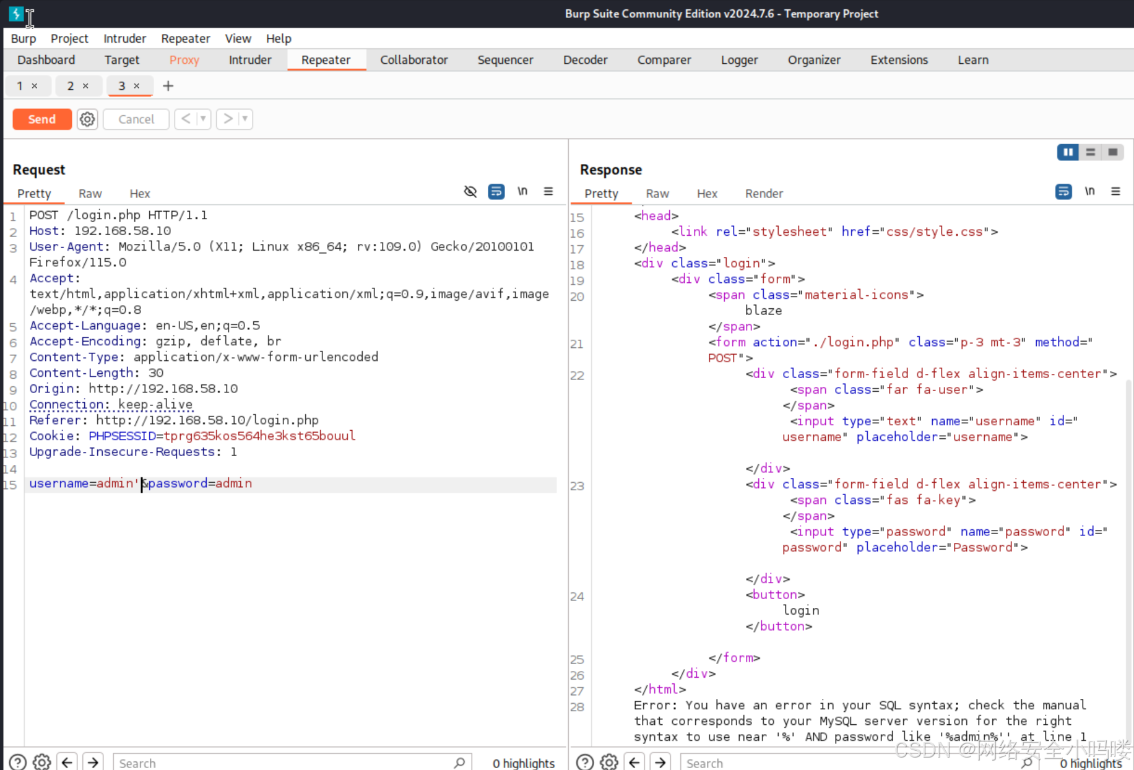
Task: Select Repeater sub-tab 2
Action: pyautogui.click(x=71, y=86)
